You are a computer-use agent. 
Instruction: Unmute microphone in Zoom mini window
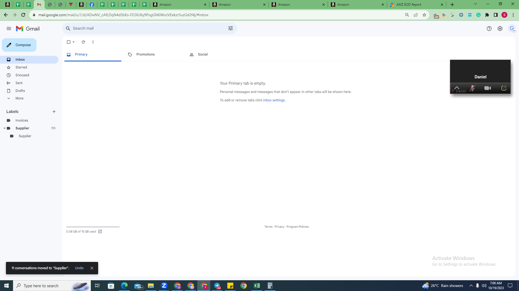tap(472, 88)
